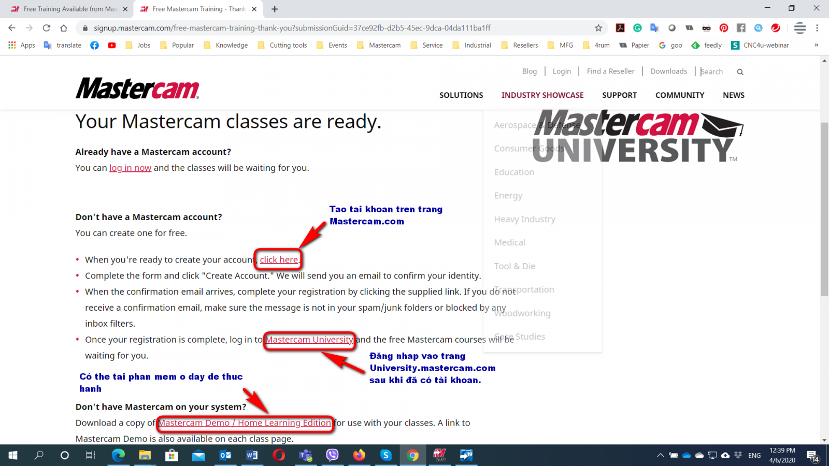Open Viber from the taskbar

click(x=332, y=455)
